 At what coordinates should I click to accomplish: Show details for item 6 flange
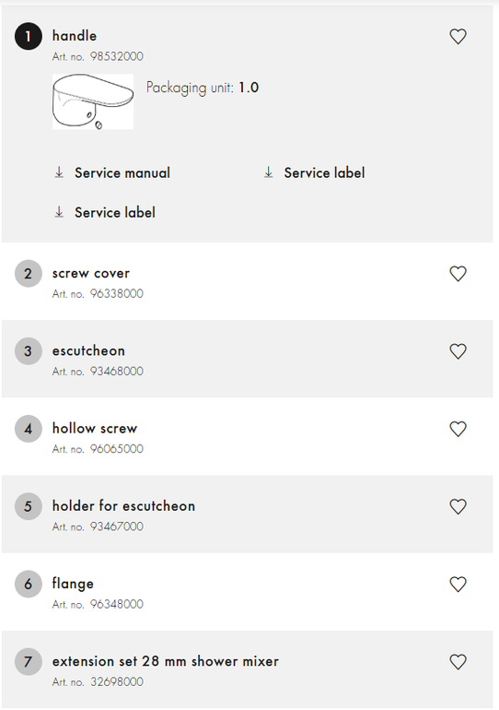pos(248,592)
